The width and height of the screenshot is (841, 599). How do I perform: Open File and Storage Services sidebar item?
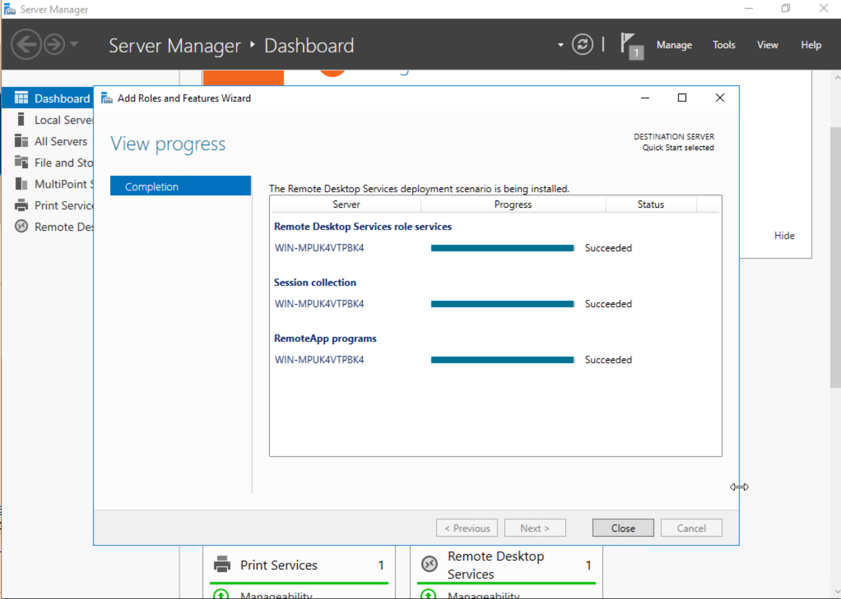[x=48, y=162]
